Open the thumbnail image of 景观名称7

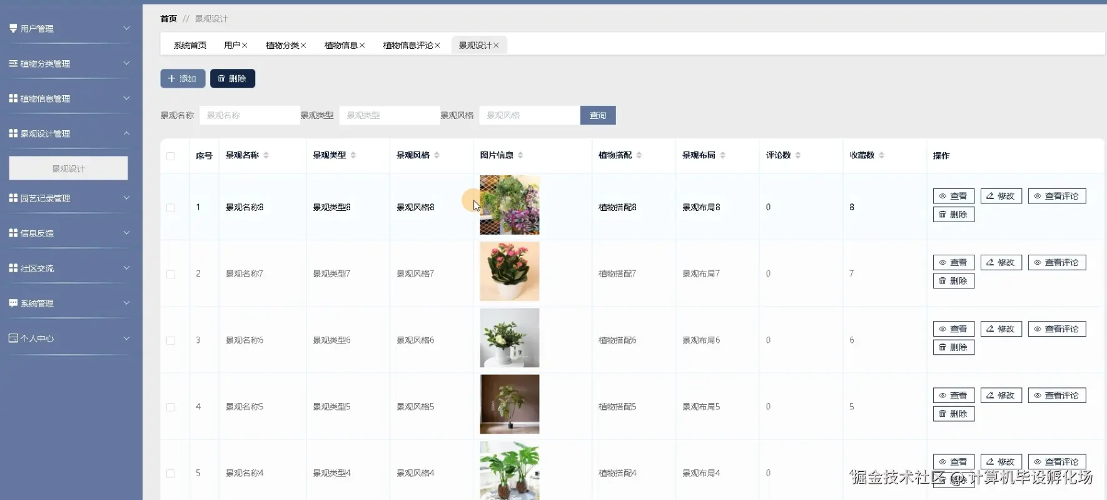point(510,272)
